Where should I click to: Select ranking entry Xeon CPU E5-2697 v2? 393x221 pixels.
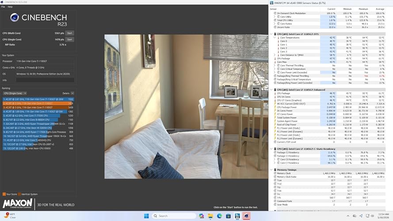click(x=38, y=145)
